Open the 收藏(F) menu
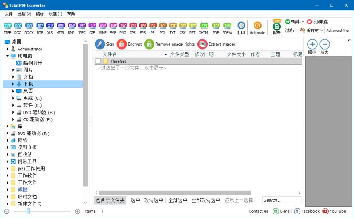 coord(55,14)
